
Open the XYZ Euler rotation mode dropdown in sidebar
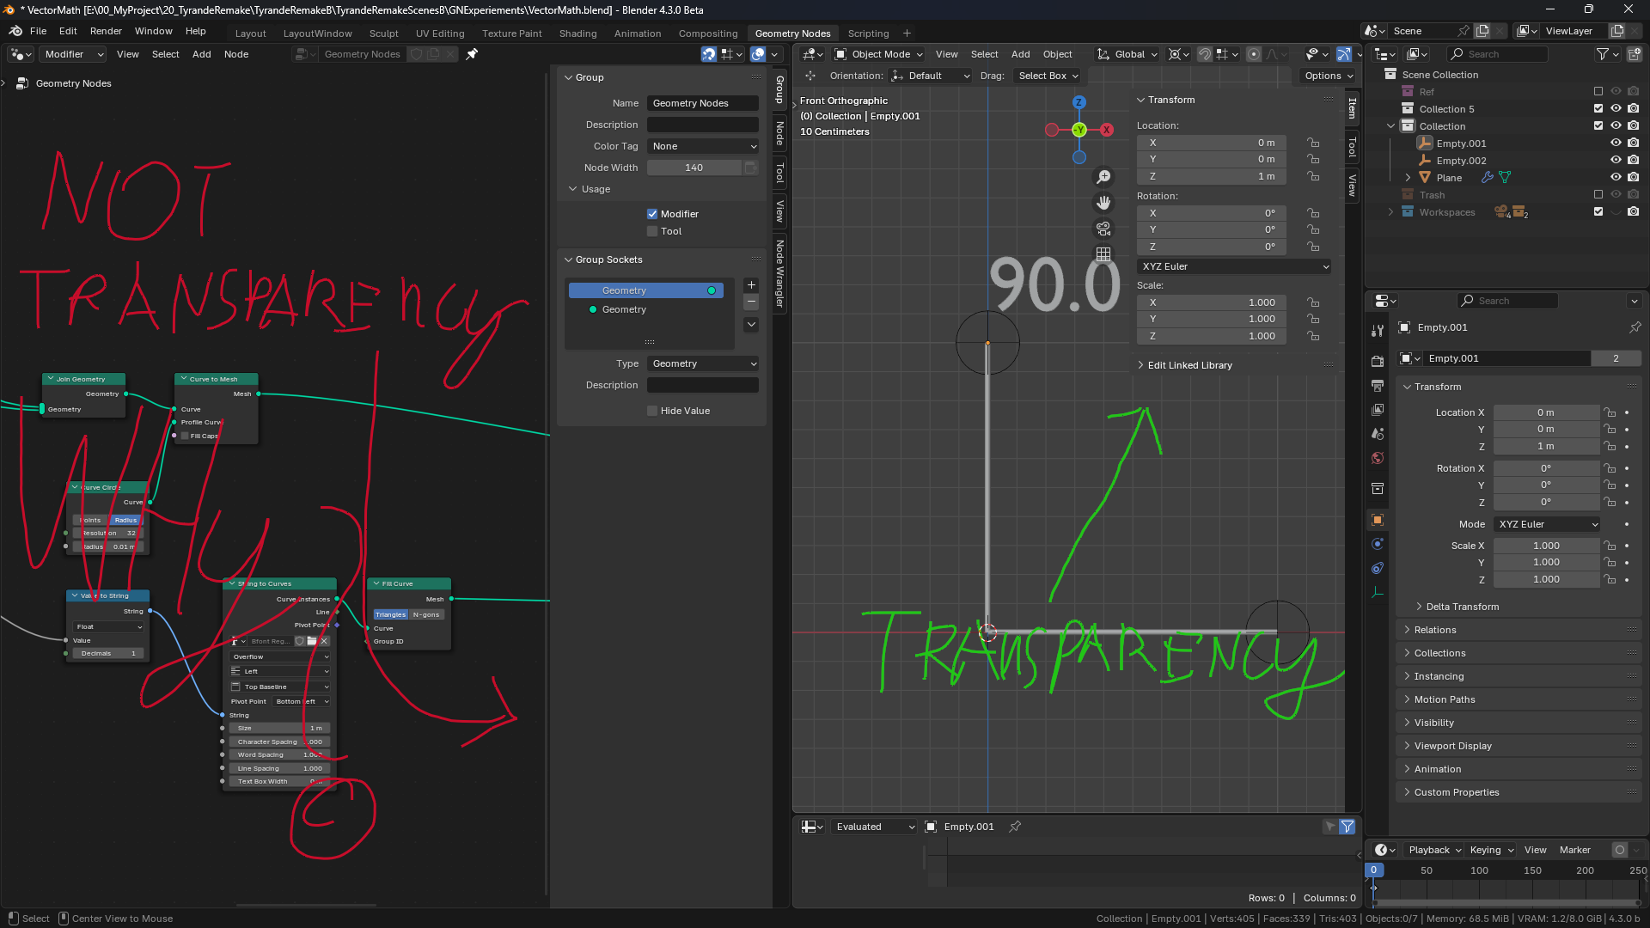[1235, 266]
